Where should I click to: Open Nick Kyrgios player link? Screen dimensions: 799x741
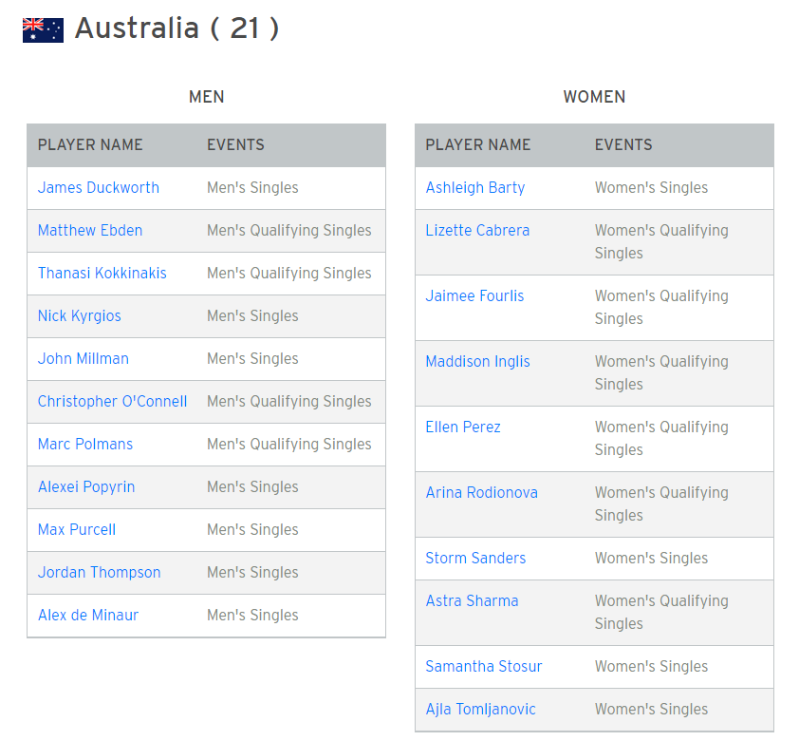[x=80, y=316]
